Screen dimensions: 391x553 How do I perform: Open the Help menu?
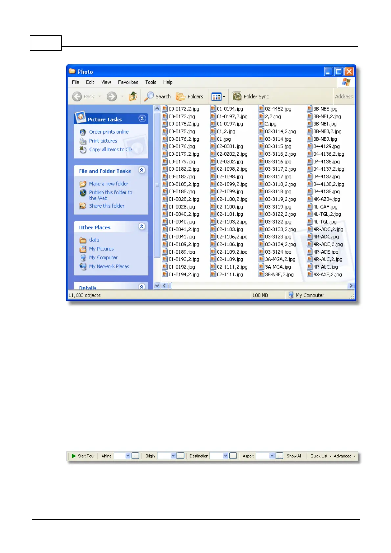click(168, 82)
